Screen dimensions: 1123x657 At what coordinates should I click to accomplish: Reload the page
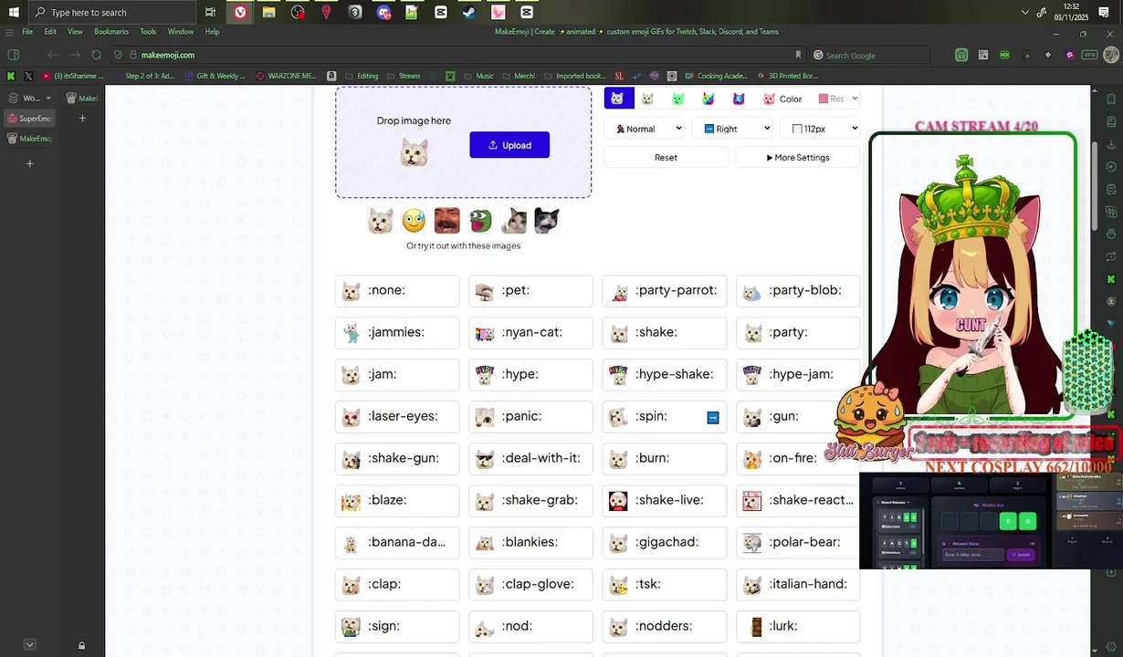(x=96, y=55)
